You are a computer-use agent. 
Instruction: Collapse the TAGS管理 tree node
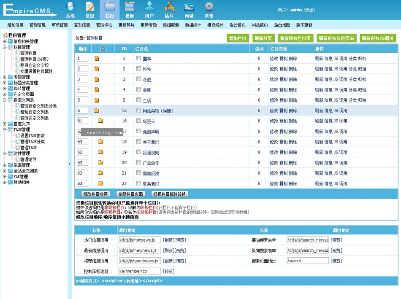(4, 129)
